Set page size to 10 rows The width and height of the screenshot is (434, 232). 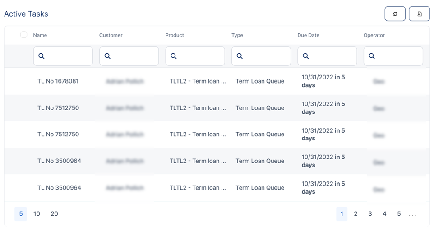click(37, 214)
